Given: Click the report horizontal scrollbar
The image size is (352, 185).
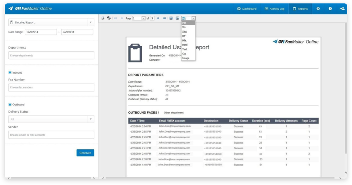Looking at the screenshot, I should (x=220, y=178).
